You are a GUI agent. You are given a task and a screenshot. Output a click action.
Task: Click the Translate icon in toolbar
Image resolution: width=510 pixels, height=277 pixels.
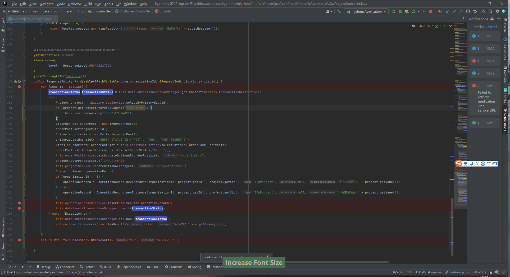(483, 11)
